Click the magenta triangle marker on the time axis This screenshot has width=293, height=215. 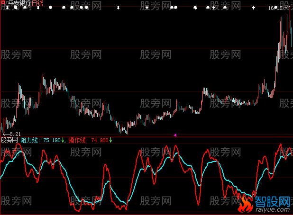pos(175,135)
